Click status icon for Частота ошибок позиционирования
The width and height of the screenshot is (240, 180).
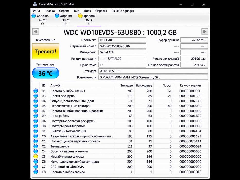click(x=36, y=111)
